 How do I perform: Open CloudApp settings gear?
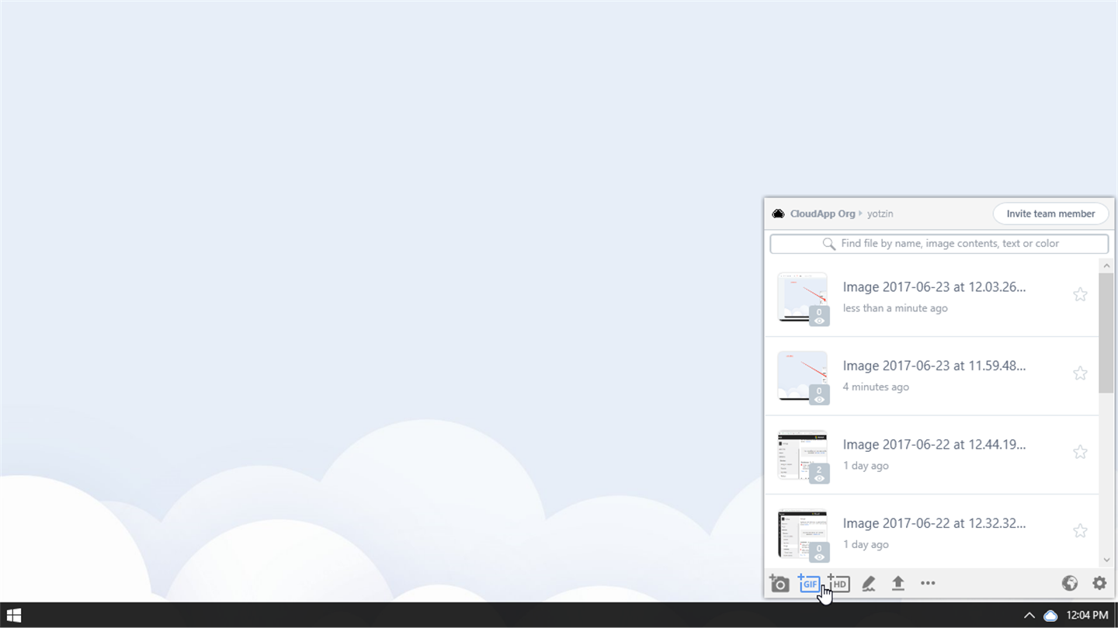(1099, 584)
